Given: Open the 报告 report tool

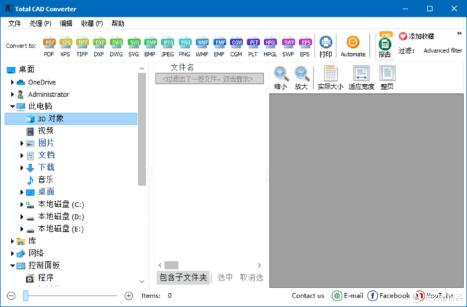Looking at the screenshot, I should tap(385, 45).
